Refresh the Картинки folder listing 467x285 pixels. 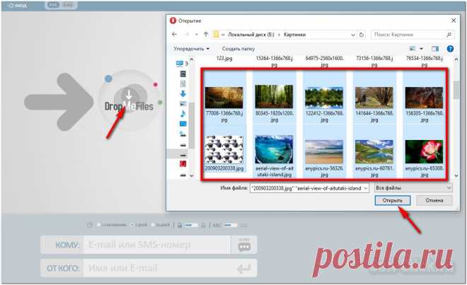[x=362, y=35]
